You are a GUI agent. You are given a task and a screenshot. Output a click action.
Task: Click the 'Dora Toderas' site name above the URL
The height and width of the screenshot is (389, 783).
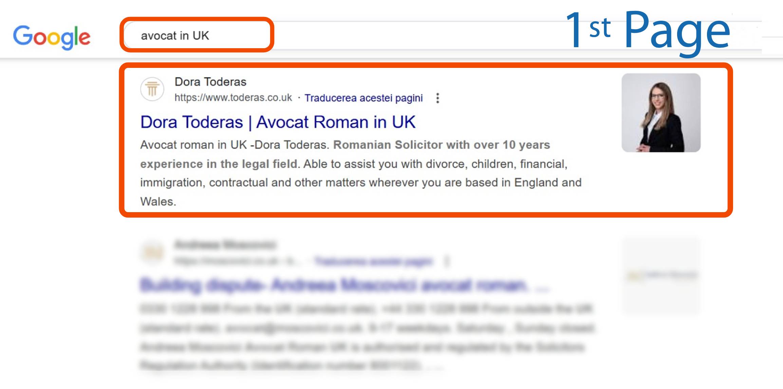tap(210, 82)
